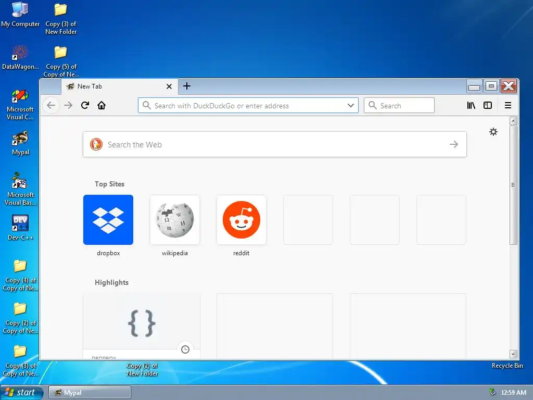The image size is (533, 400).
Task: Select Microsoft Visual Basic desktop shortcut
Action: [20, 189]
